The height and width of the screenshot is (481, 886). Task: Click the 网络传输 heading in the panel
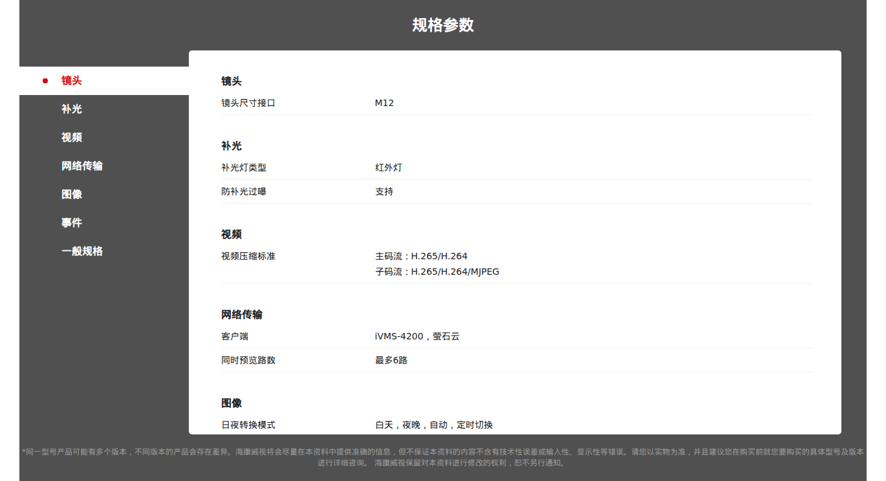tap(242, 315)
